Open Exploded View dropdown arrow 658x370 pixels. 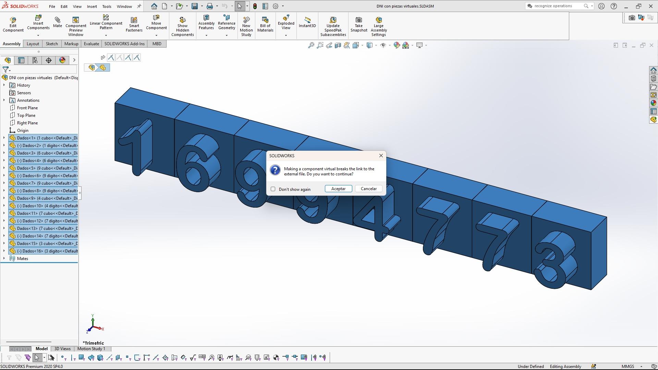286,35
